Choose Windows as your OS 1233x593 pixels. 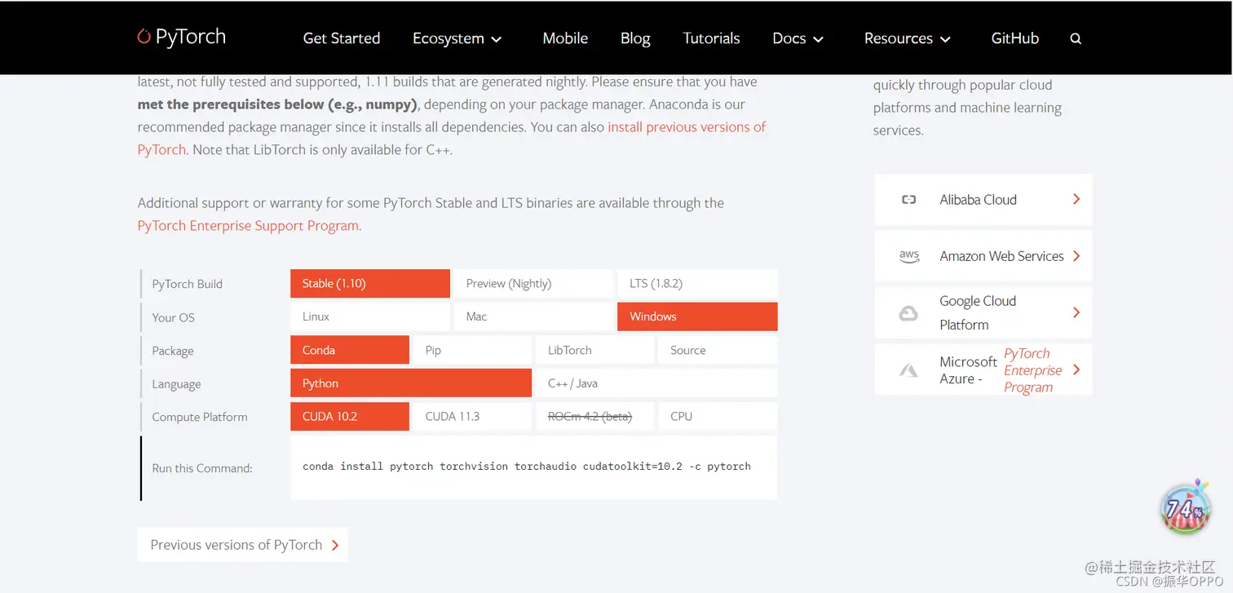[x=697, y=316]
